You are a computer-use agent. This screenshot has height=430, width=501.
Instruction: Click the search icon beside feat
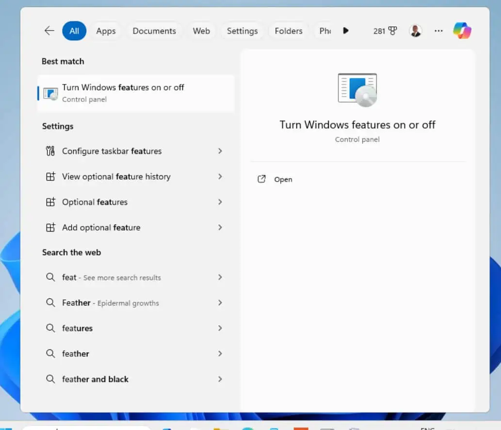coord(50,277)
